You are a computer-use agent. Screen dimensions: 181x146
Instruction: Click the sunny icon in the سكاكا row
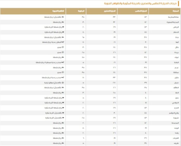tap(63, 72)
